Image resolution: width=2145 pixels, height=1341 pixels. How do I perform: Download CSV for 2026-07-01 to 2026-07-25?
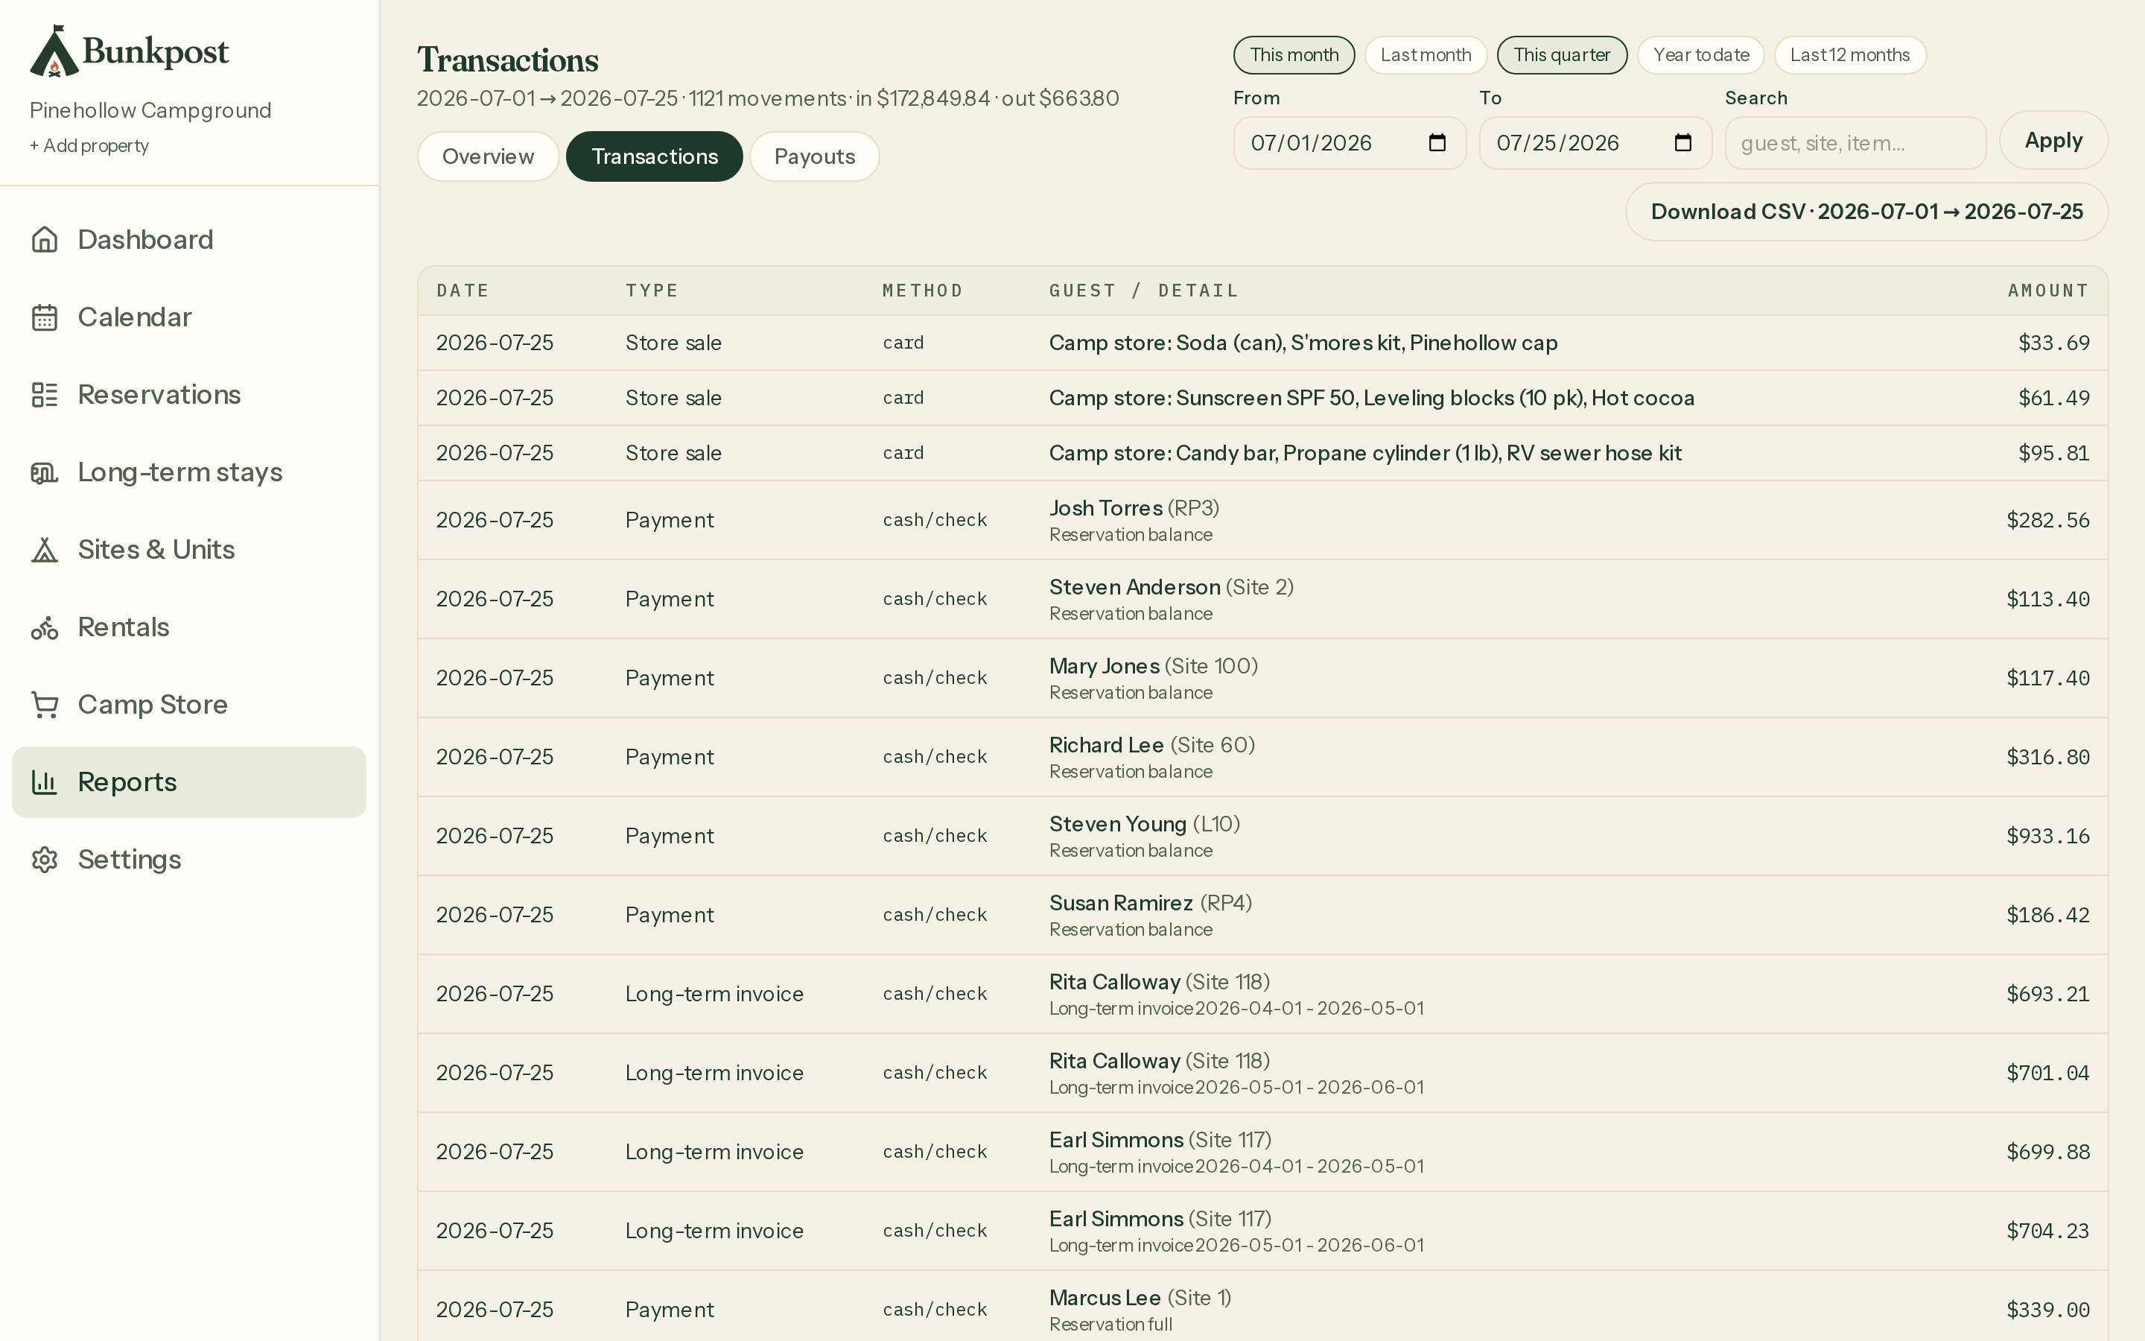point(1866,211)
